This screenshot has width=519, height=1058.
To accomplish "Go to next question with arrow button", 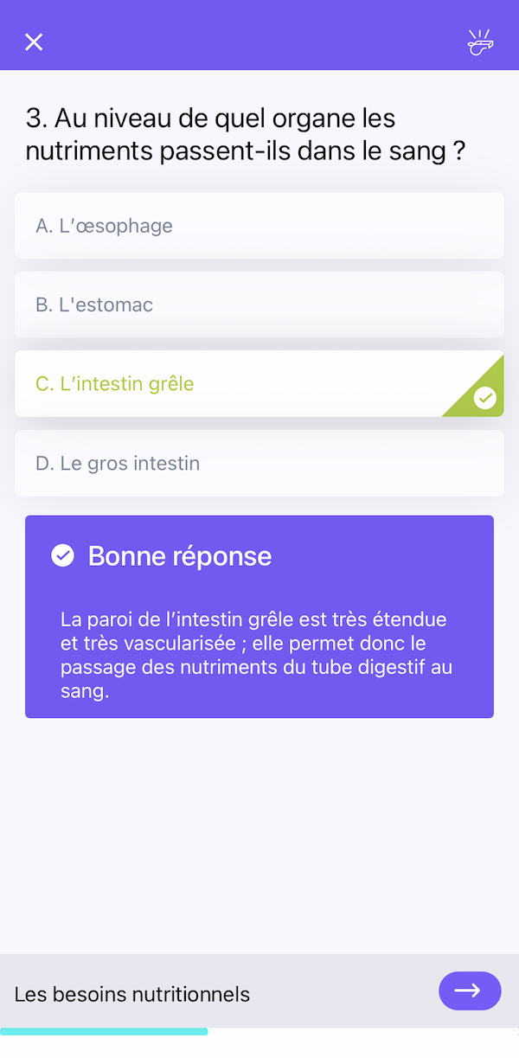I will coord(470,991).
